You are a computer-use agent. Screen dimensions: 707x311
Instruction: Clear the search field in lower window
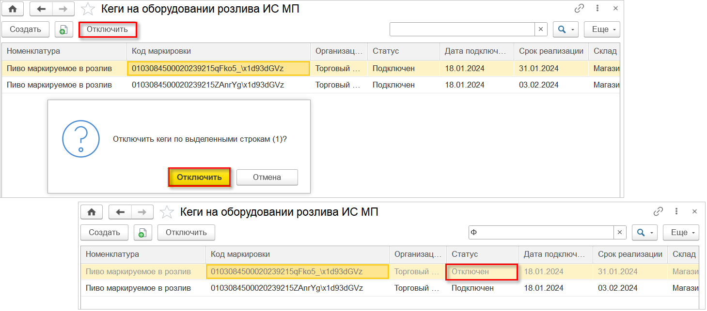point(620,233)
